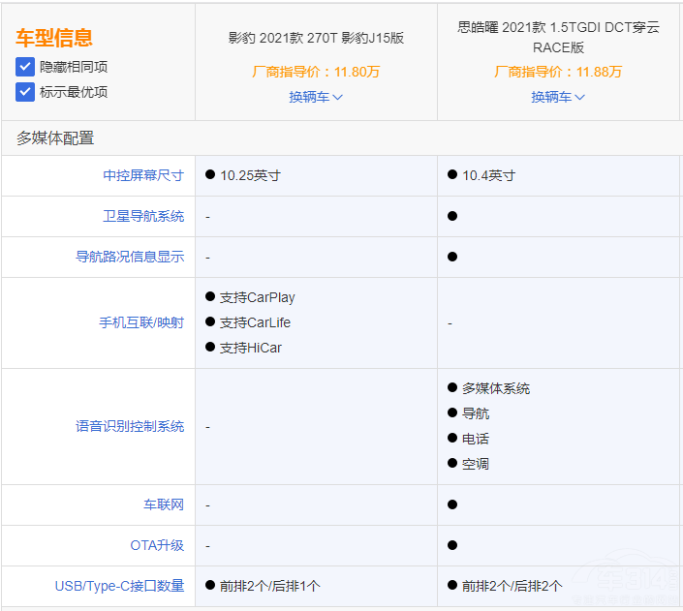Screen dimensions: 683x611
Task: Toggle the 隐藏相同项 checkbox
Action: [x=25, y=67]
